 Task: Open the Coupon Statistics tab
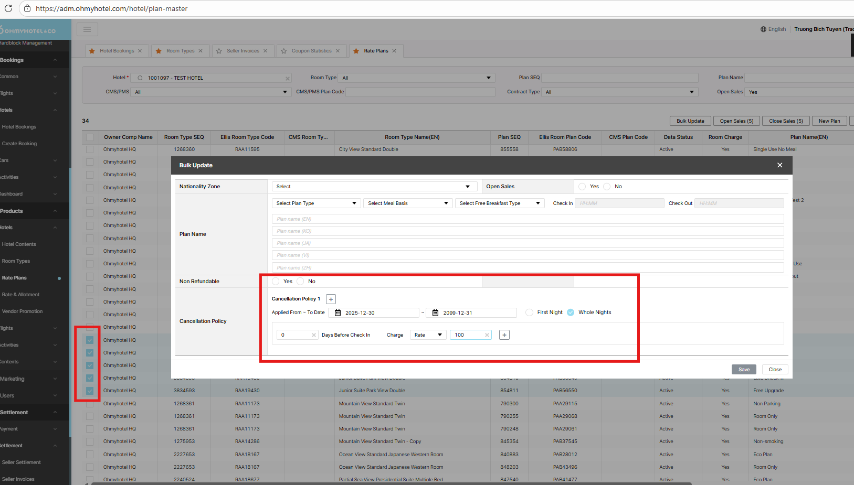311,51
